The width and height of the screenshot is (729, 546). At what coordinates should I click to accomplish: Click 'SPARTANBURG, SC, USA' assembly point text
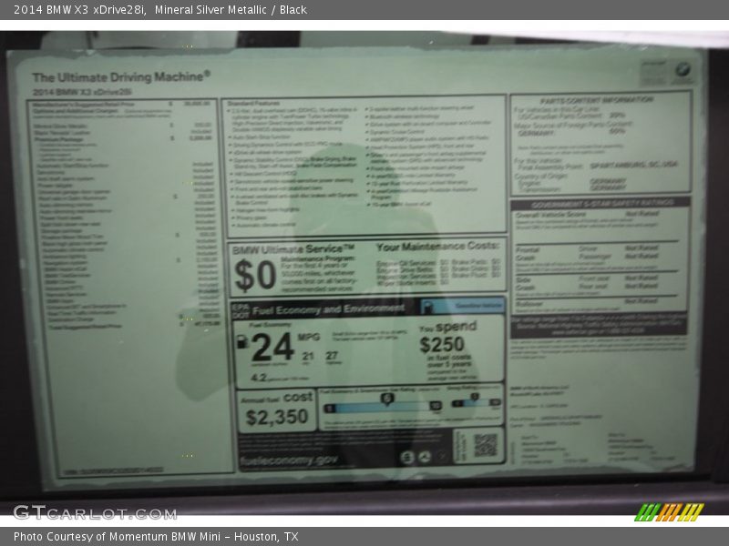pyautogui.click(x=633, y=165)
